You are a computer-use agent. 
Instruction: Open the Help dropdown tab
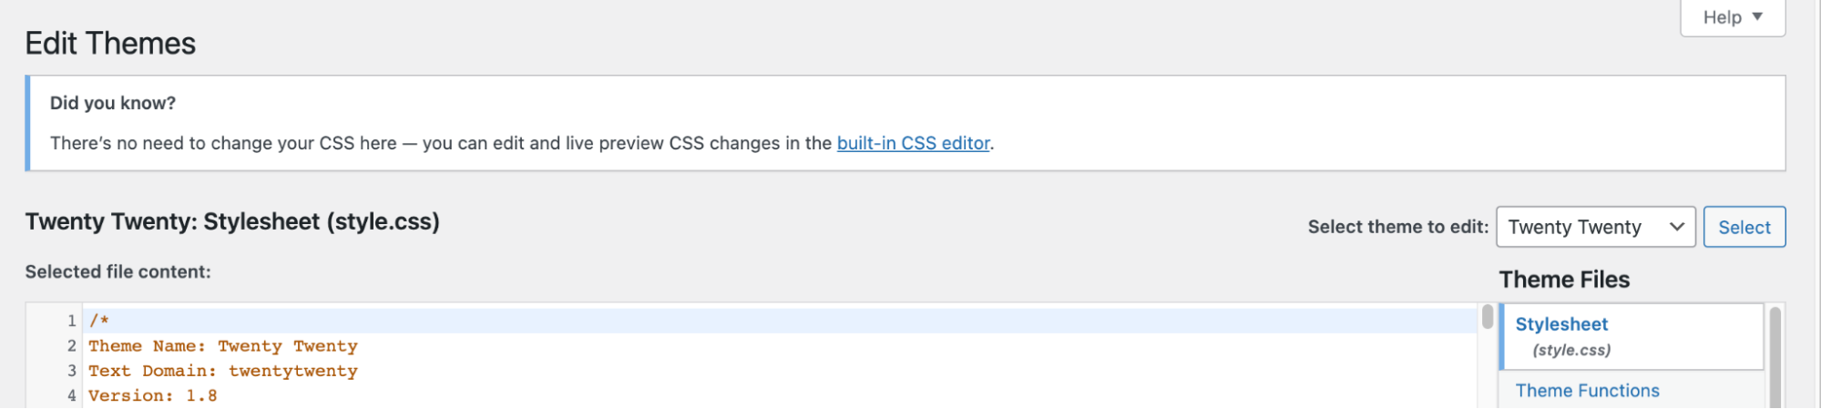tap(1732, 17)
